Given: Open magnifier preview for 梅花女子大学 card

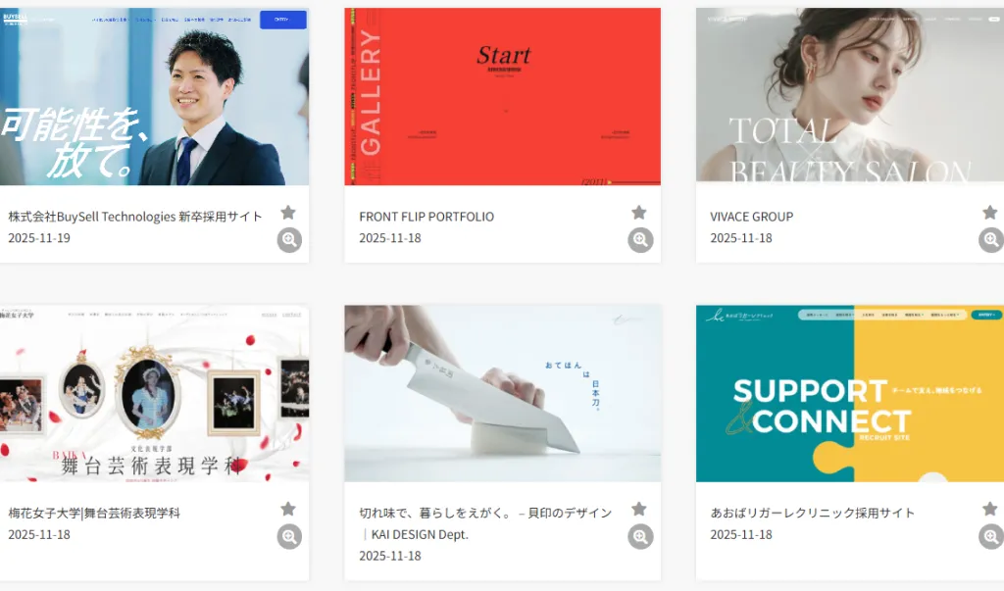Looking at the screenshot, I should coord(289,536).
